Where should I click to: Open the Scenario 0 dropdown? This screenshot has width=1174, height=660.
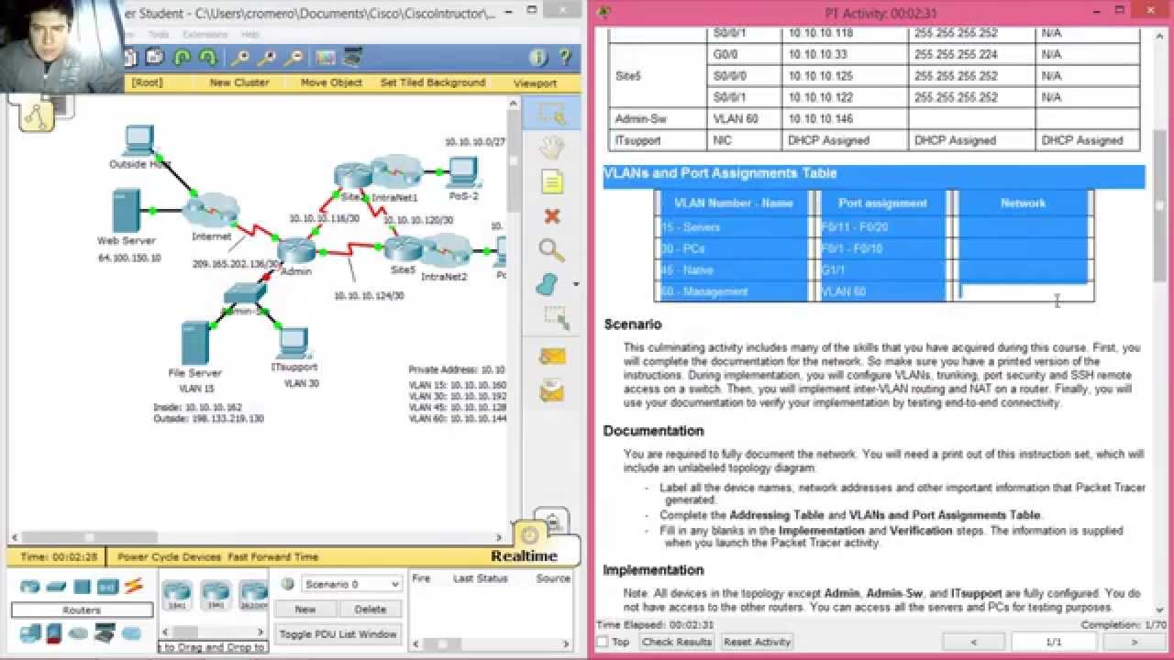[352, 584]
